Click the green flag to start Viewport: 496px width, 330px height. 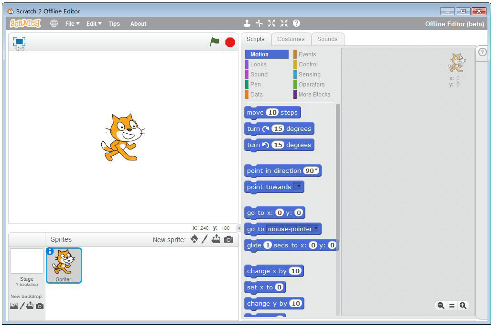[215, 42]
